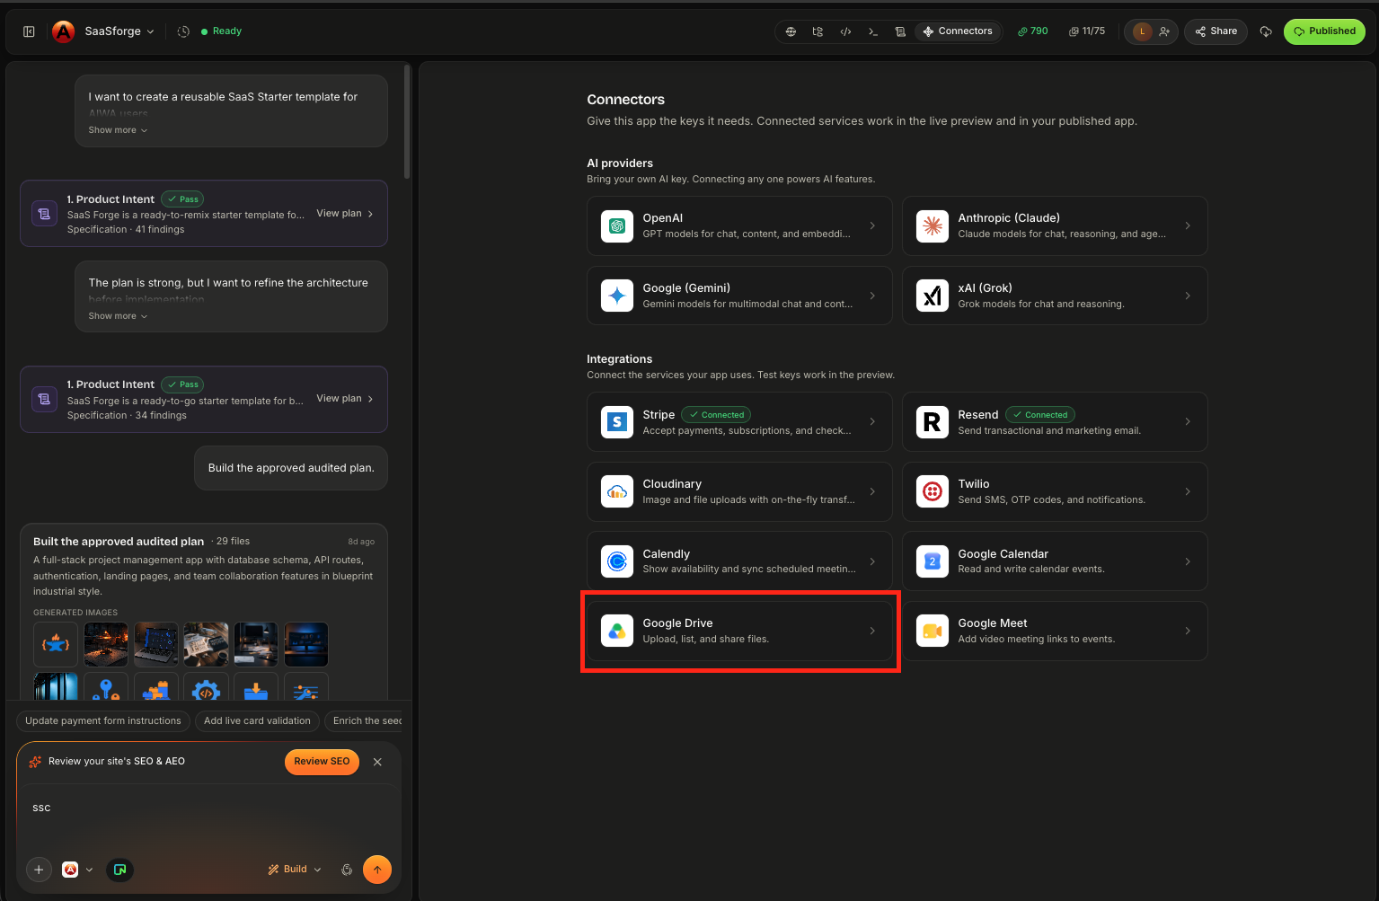Select Add live card validation suggestion
Viewport: 1379px width, 901px height.
pos(257,721)
